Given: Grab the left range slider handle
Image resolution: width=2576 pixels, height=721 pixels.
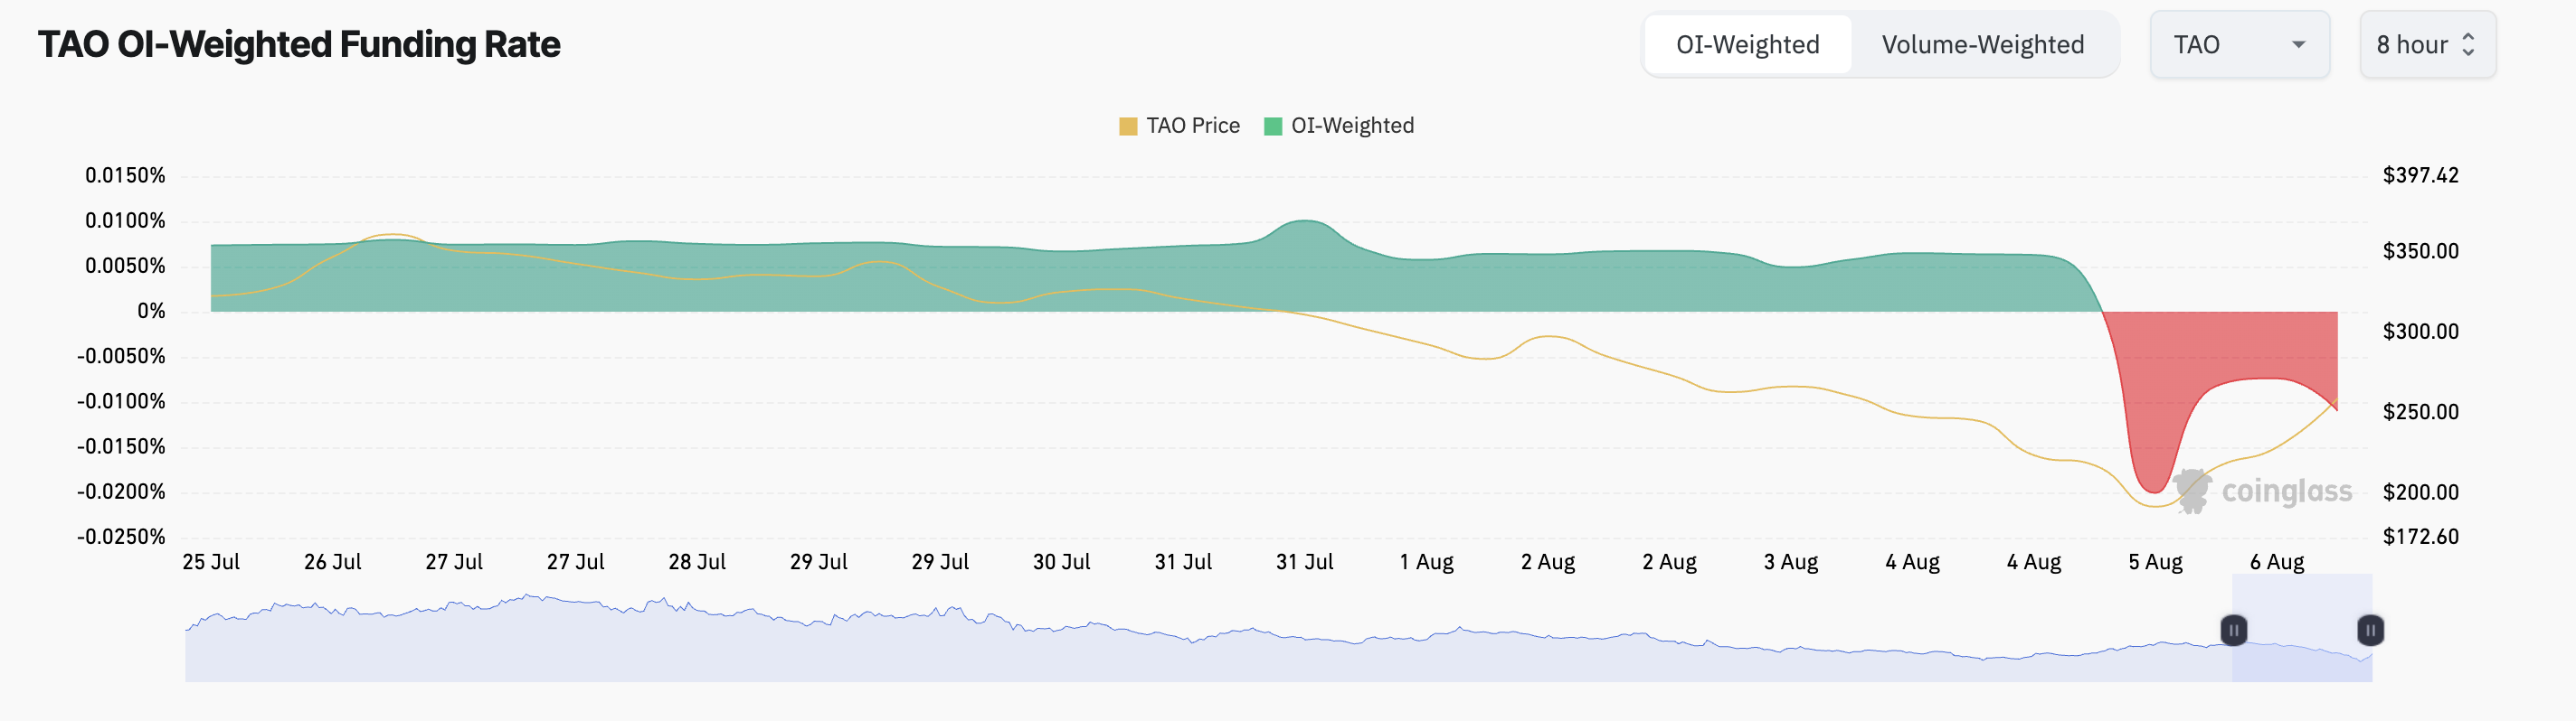Looking at the screenshot, I should click(x=2233, y=630).
